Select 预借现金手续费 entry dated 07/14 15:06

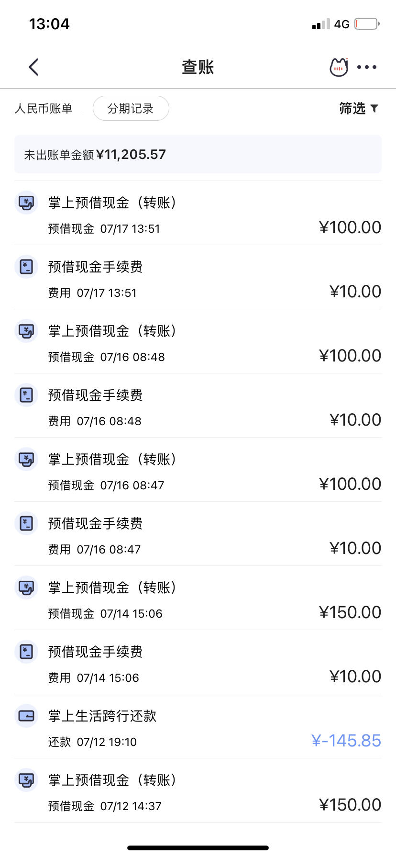click(198, 662)
